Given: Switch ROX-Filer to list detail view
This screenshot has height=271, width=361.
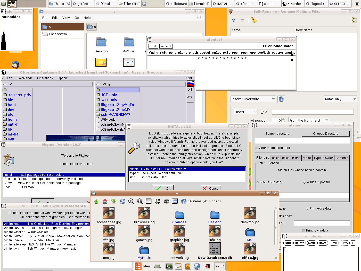Looking at the screenshot, I should tap(149, 201).
